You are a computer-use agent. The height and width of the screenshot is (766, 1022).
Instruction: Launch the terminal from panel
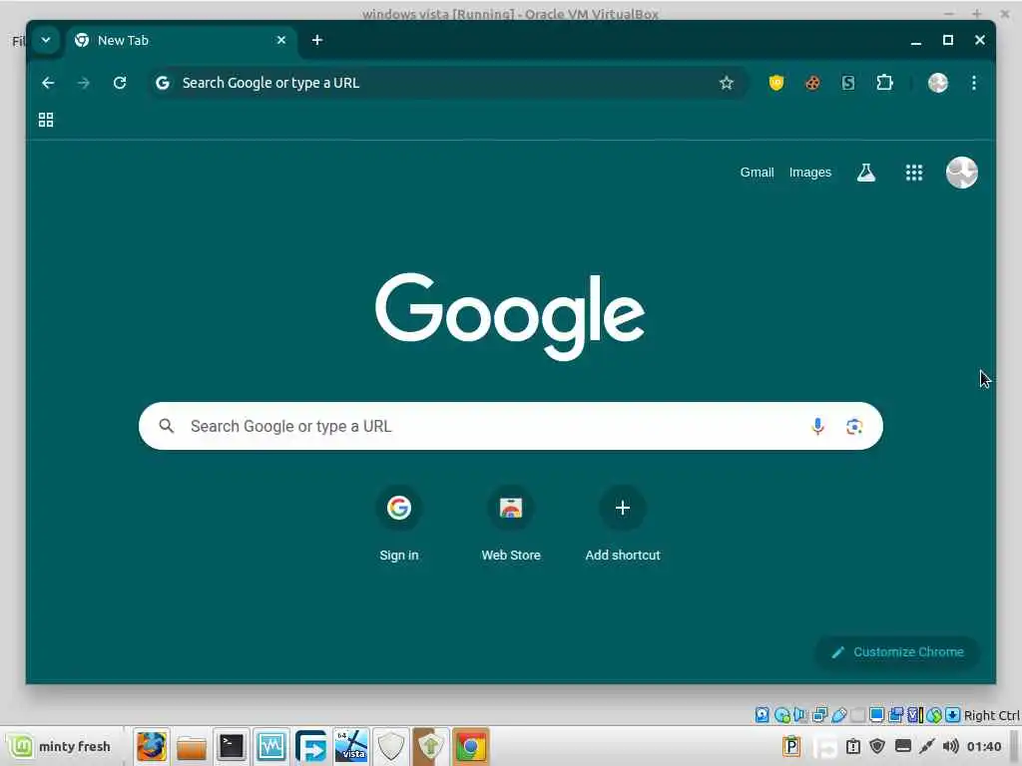(231, 746)
